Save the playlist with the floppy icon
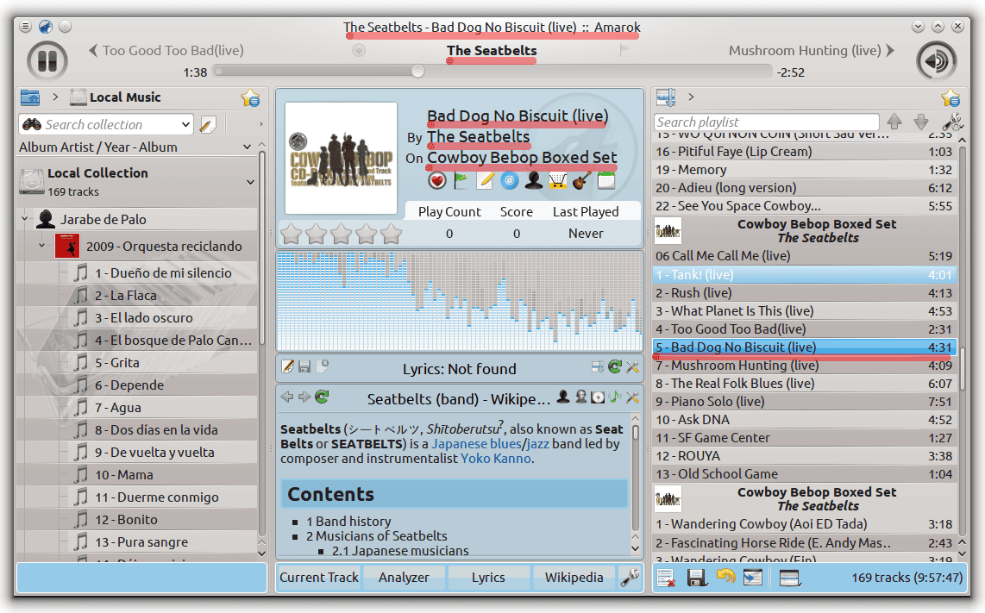The height and width of the screenshot is (613, 985). 696,577
